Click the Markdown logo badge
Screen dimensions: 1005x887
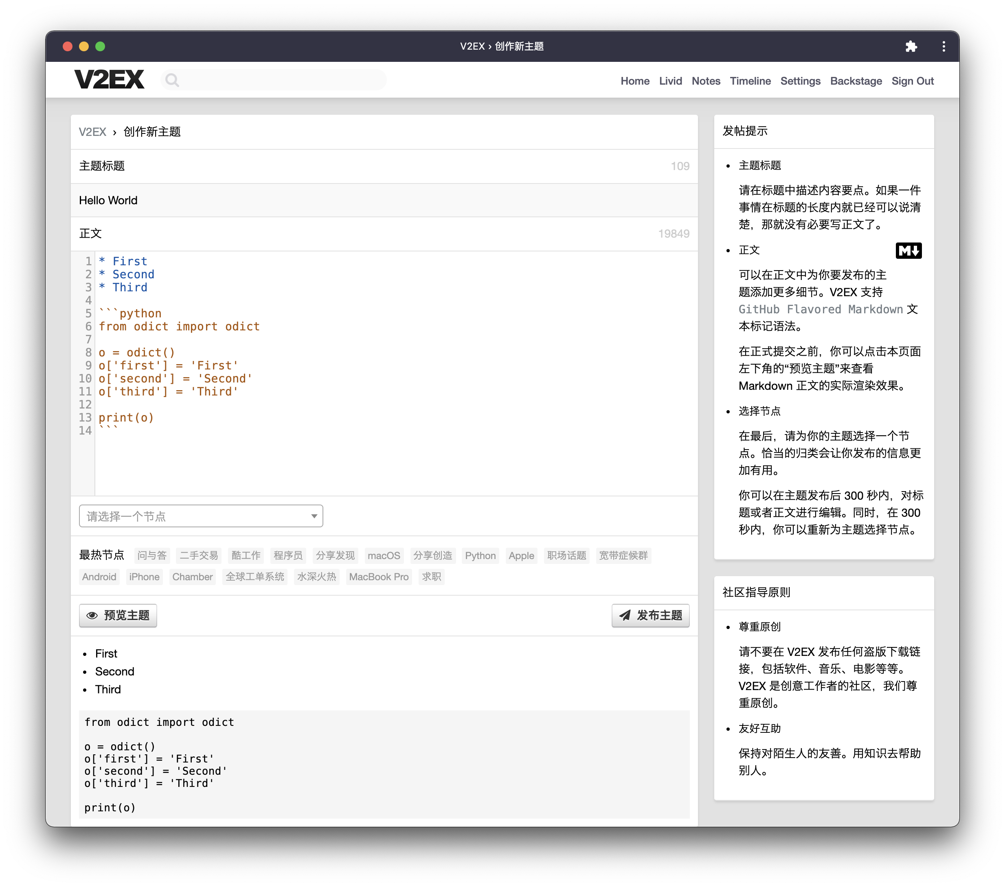[908, 251]
